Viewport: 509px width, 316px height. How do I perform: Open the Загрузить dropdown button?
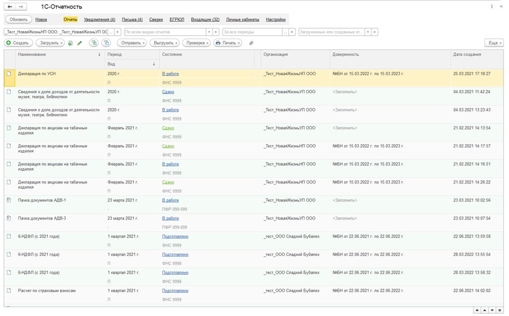coord(50,43)
